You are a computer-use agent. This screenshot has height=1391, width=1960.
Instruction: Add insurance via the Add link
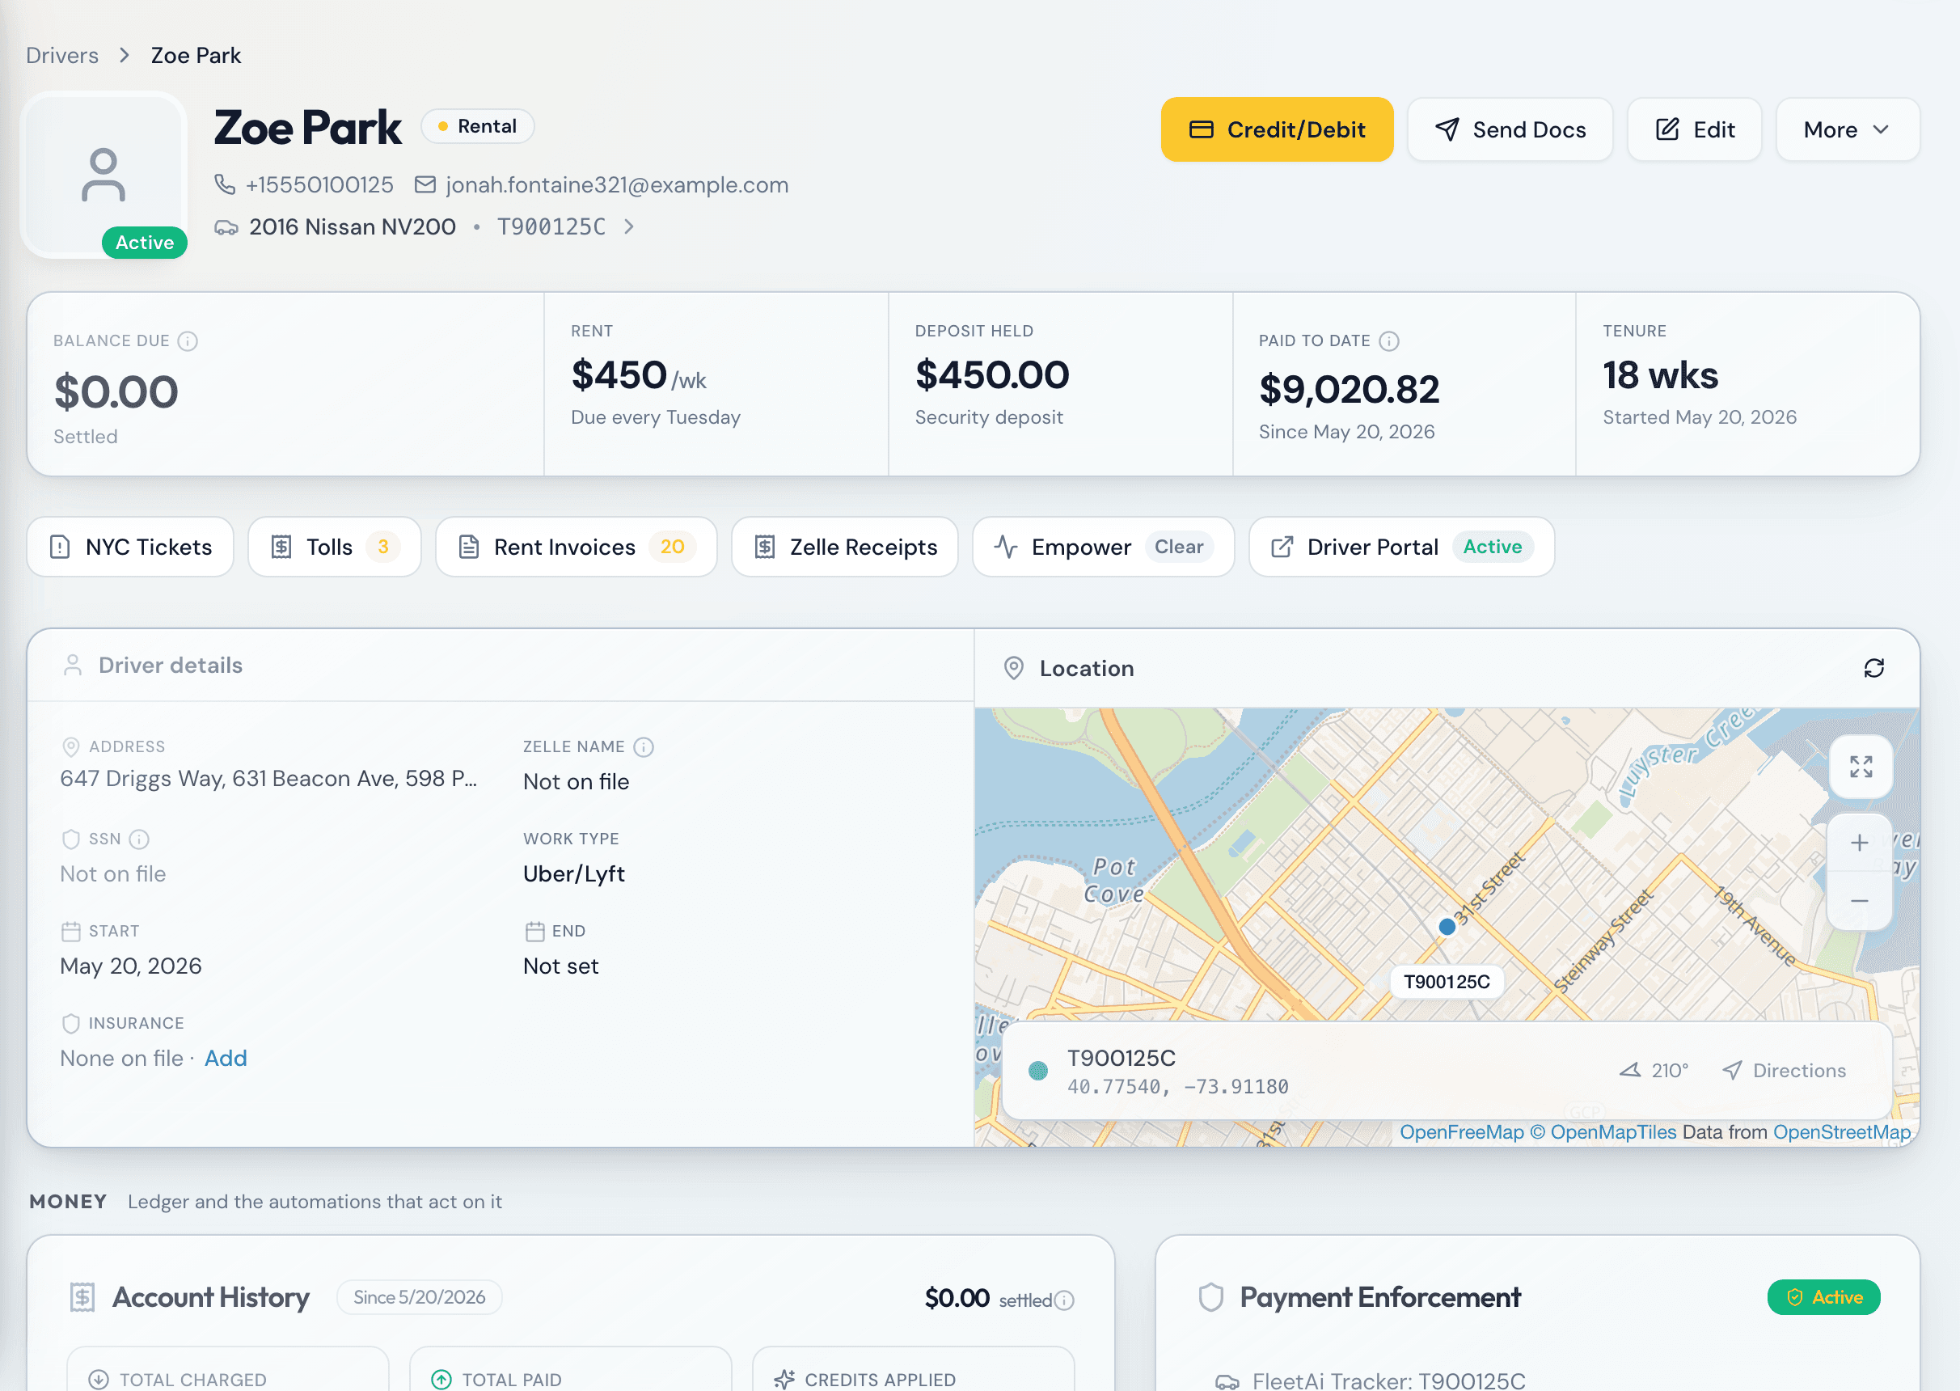[x=226, y=1059]
